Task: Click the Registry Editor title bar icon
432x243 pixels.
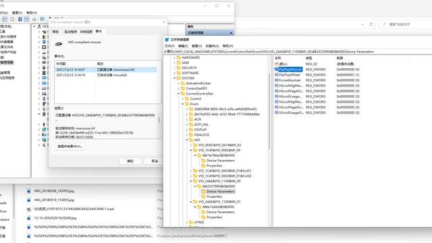Action: point(167,39)
